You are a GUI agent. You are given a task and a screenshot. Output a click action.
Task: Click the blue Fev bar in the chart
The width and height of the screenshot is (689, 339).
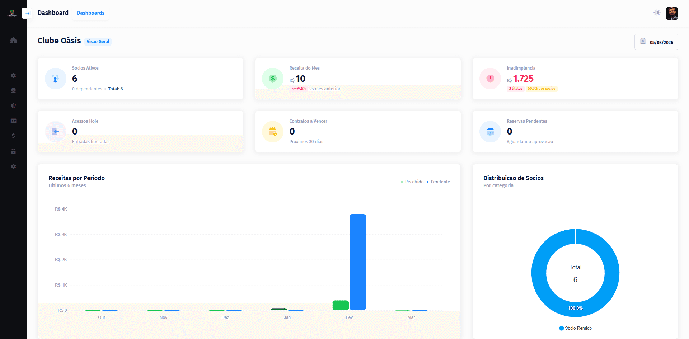[x=358, y=262]
